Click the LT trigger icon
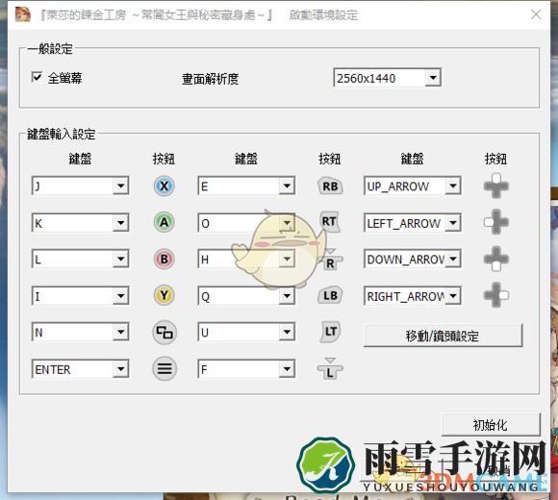558x500 pixels. pyautogui.click(x=330, y=332)
